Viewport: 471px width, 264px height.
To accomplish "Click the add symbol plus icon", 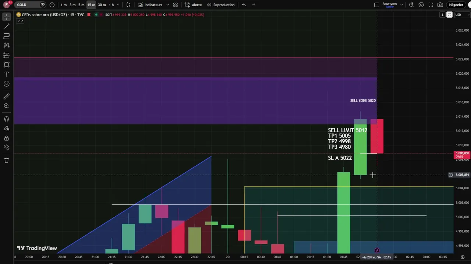I will [52, 5].
